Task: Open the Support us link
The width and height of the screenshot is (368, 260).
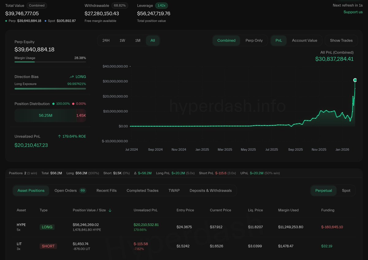Action: (353, 12)
